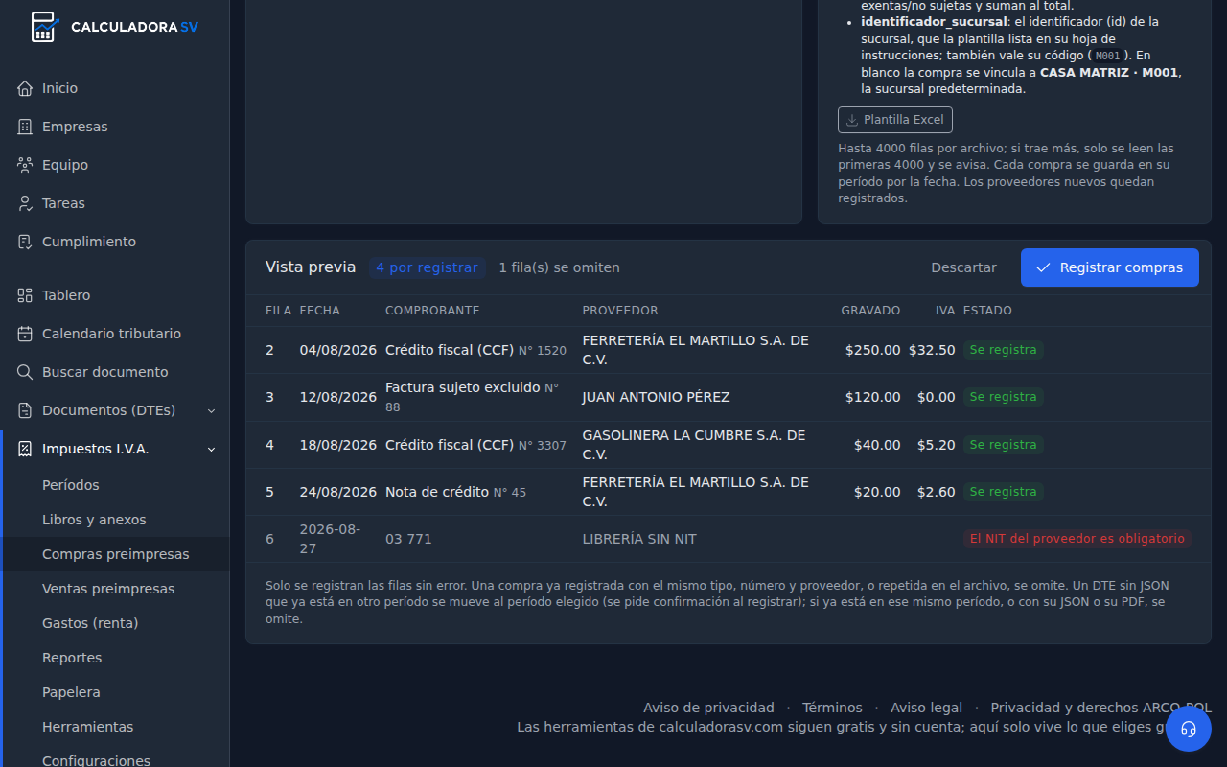This screenshot has height=767, width=1227.
Task: Click the '$250.00' gravado amount
Action: 872,350
